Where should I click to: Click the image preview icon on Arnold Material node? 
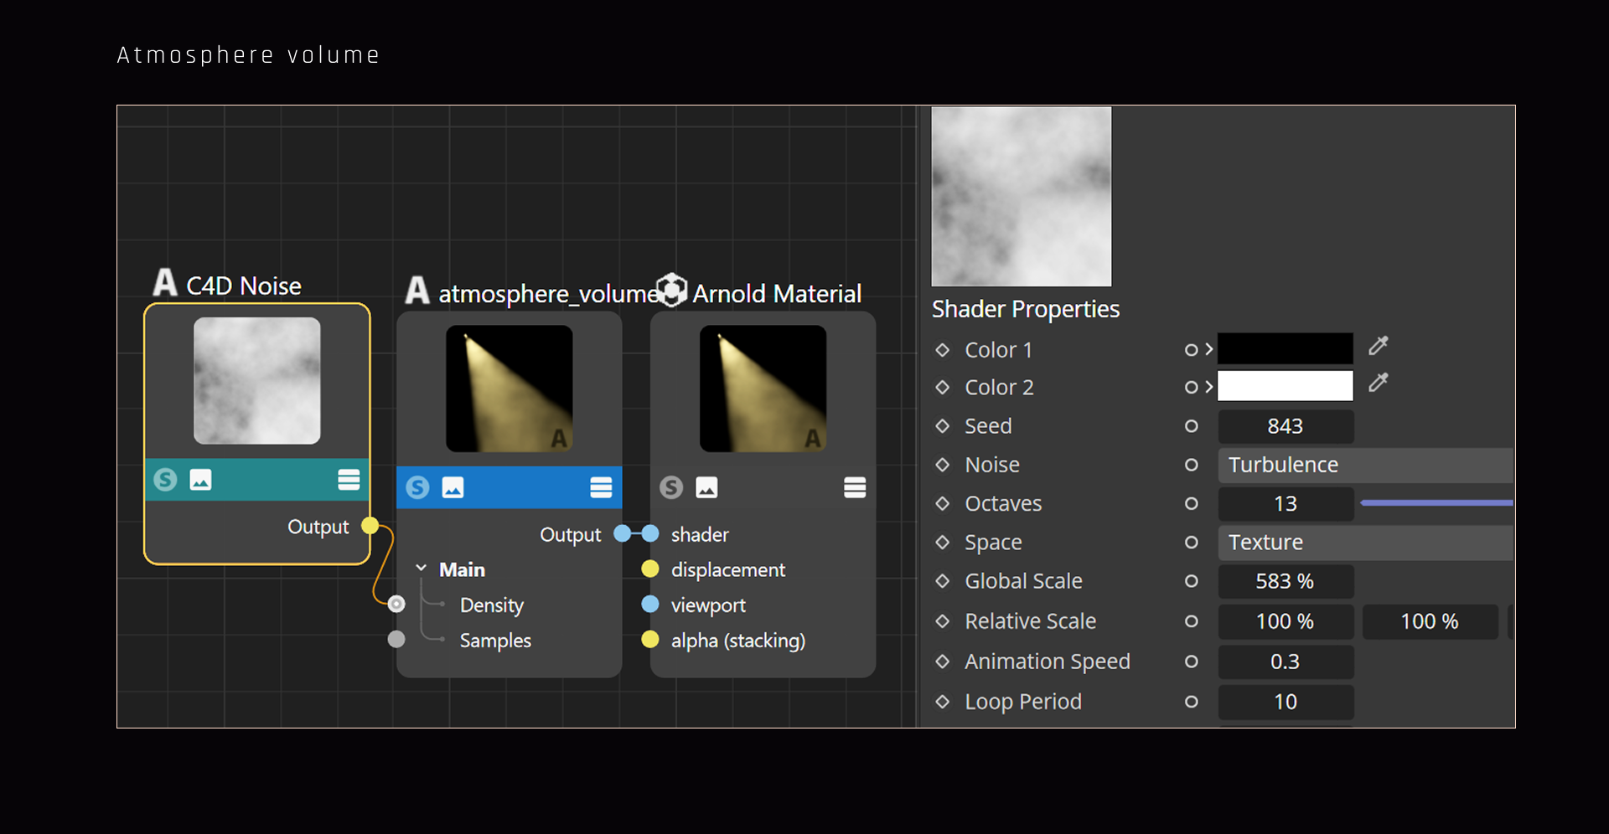[706, 487]
